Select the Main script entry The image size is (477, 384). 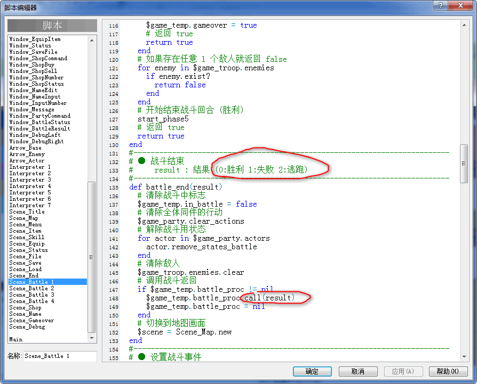tap(16, 339)
